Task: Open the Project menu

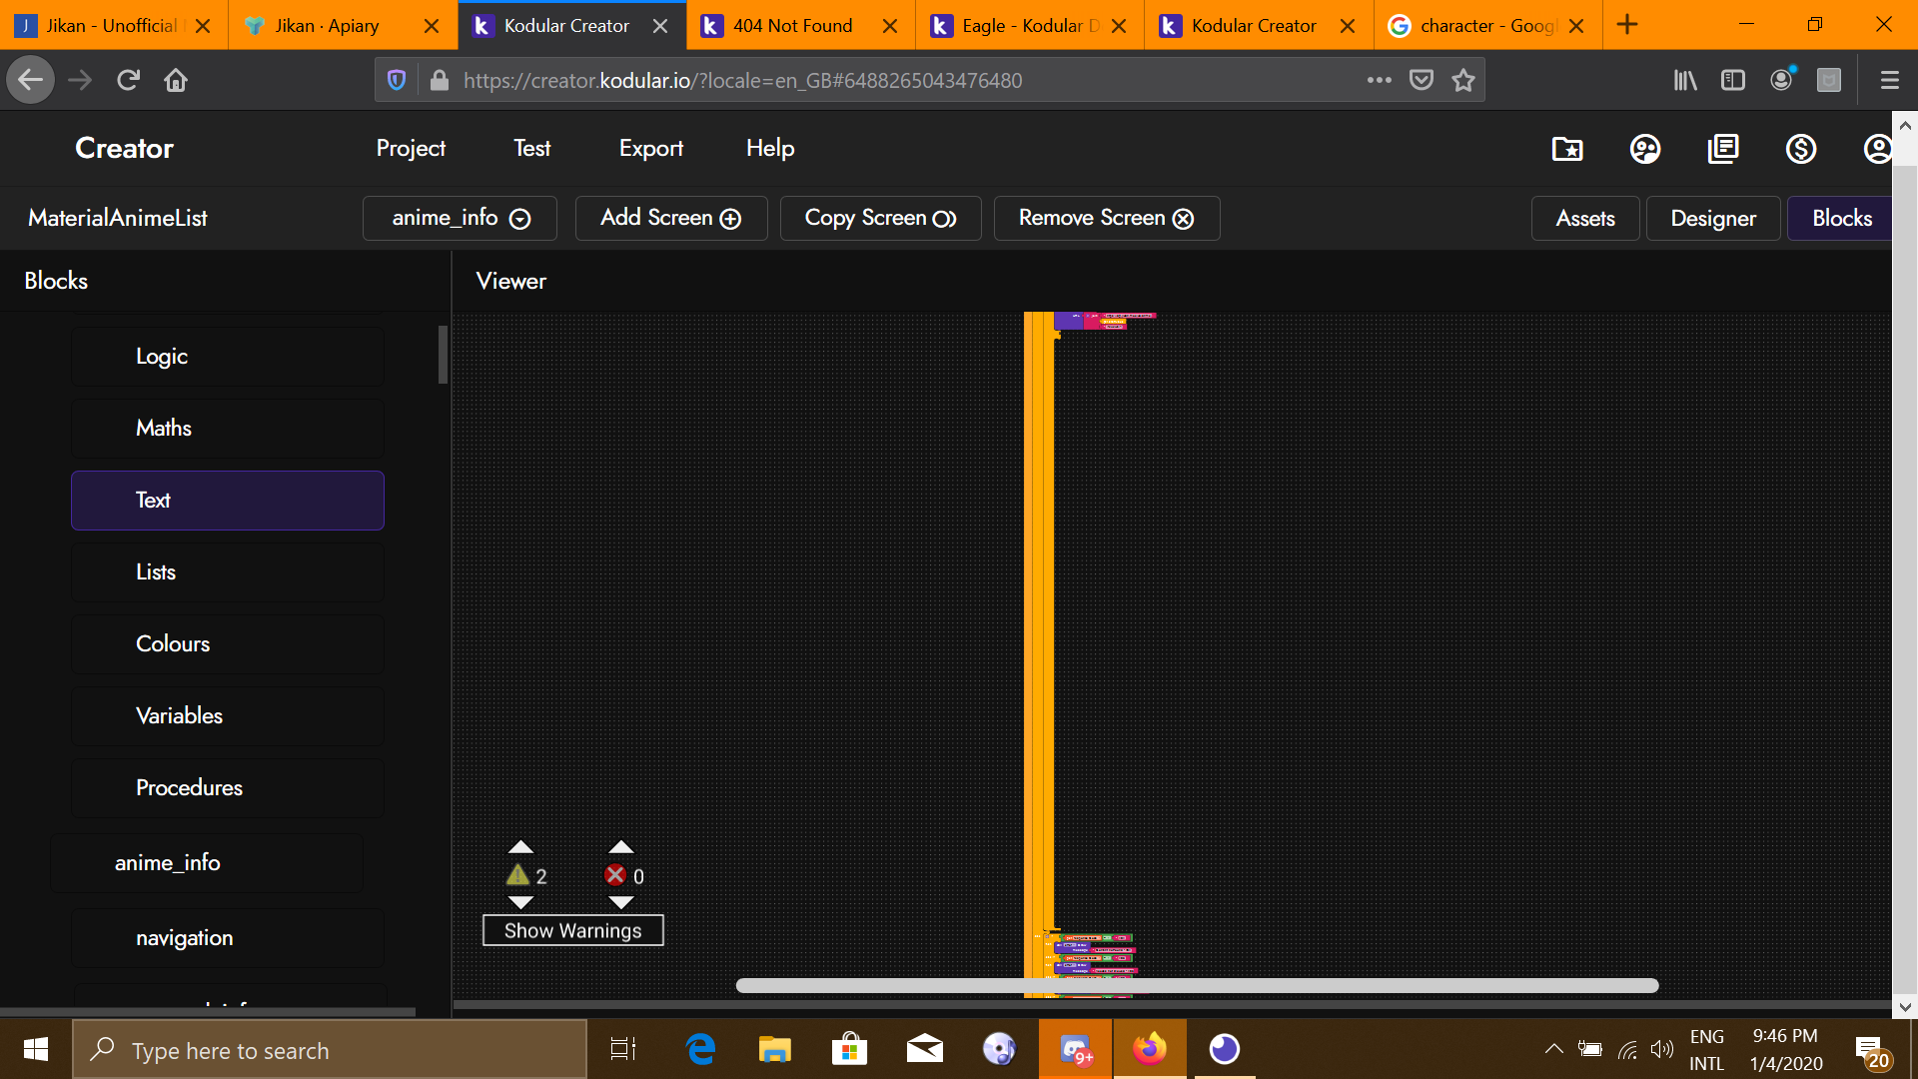Action: pyautogui.click(x=411, y=148)
